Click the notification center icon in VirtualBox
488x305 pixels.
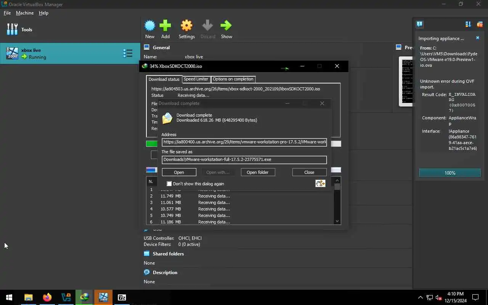click(x=420, y=24)
